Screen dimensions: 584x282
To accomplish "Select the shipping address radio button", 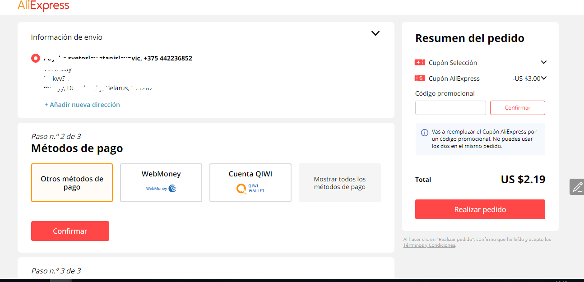I will 36,58.
